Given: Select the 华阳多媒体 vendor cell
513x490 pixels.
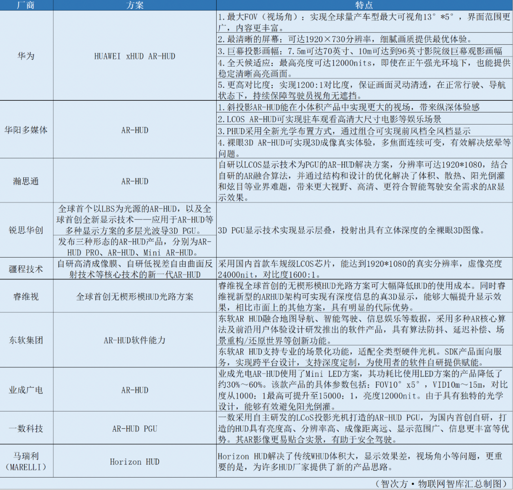Looking at the screenshot, I should click(27, 130).
